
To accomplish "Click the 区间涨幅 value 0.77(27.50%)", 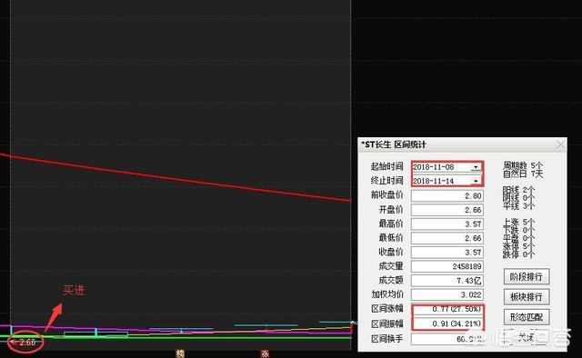I will (447, 309).
